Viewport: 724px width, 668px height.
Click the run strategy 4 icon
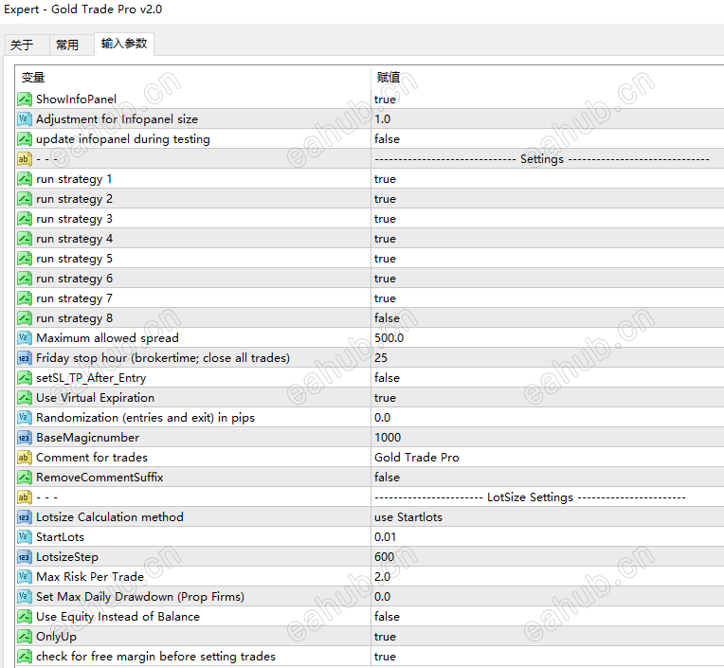[x=25, y=239]
